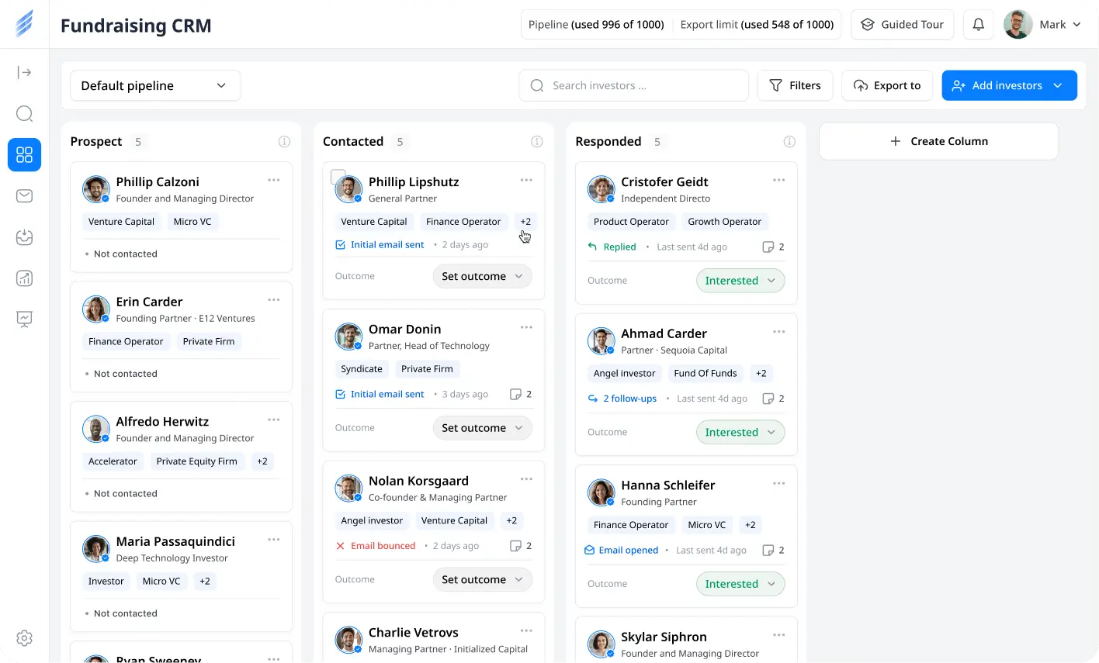Select the pipeline board grid icon
The height and width of the screenshot is (663, 1099).
[x=24, y=155]
